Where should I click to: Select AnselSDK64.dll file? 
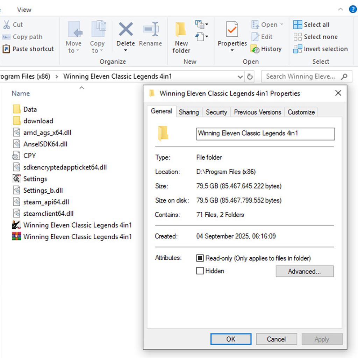pos(40,144)
